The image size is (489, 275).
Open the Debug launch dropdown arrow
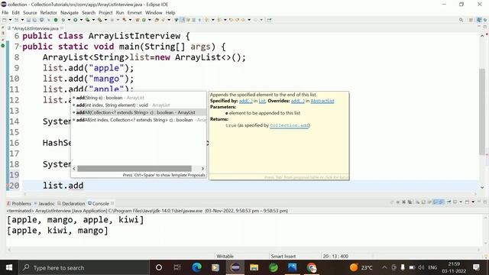[x=69, y=20]
